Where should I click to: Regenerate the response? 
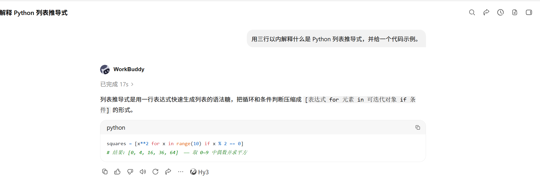pyautogui.click(x=155, y=172)
